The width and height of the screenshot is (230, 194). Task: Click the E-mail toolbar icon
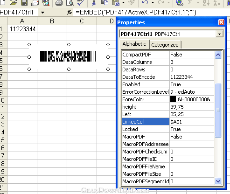[x=35, y=2]
